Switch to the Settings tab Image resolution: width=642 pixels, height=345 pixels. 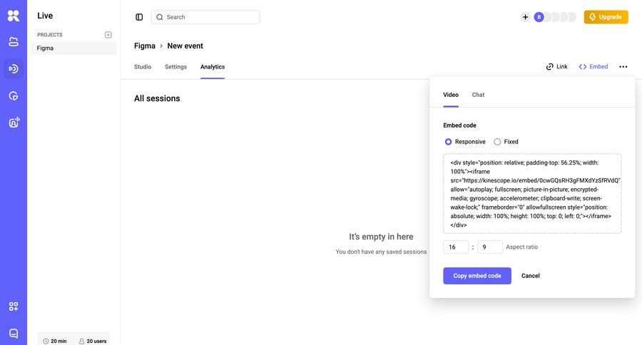pyautogui.click(x=175, y=67)
